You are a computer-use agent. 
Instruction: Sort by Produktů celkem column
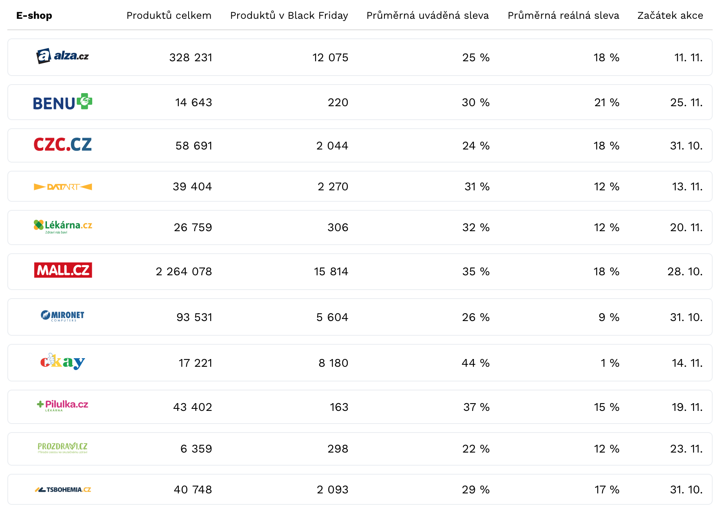click(169, 16)
